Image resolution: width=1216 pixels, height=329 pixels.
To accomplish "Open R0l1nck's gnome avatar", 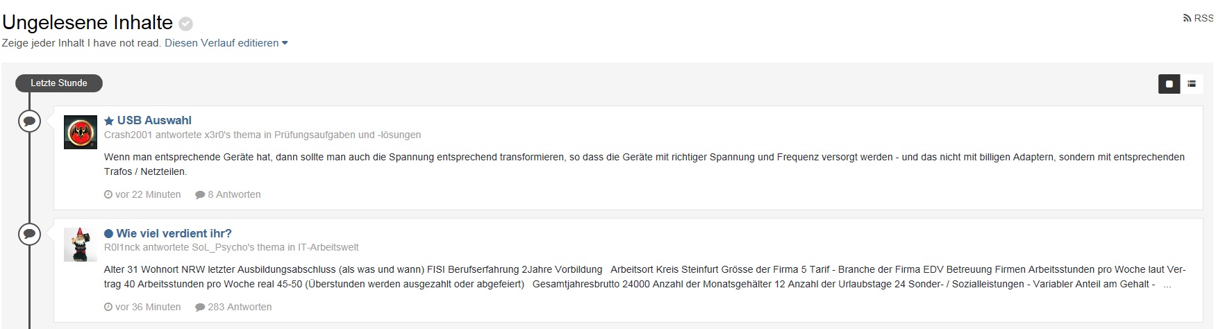I will click(x=81, y=244).
